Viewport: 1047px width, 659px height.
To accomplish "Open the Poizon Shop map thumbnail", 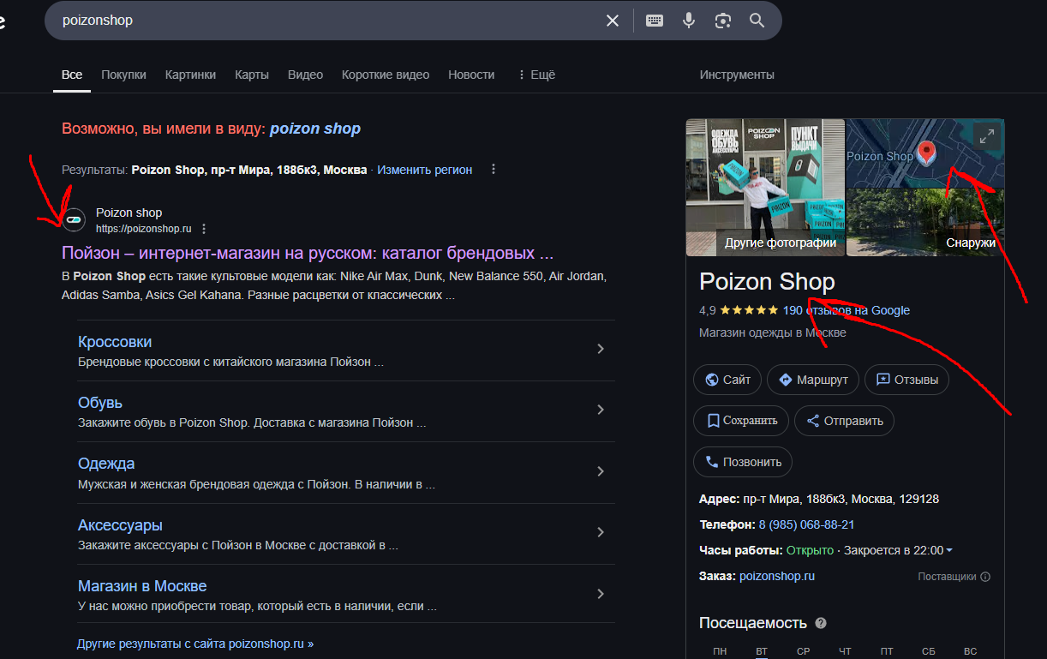I will [925, 153].
